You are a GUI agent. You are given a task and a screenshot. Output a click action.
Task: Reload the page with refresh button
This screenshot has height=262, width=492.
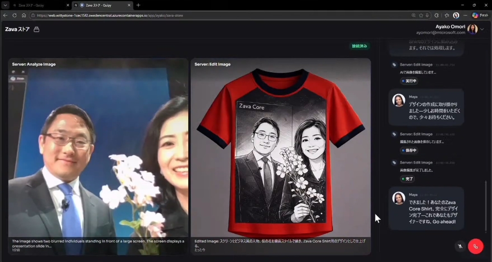point(14,15)
